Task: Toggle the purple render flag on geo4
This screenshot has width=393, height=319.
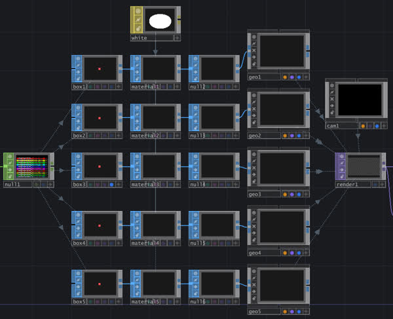Action: (x=292, y=253)
